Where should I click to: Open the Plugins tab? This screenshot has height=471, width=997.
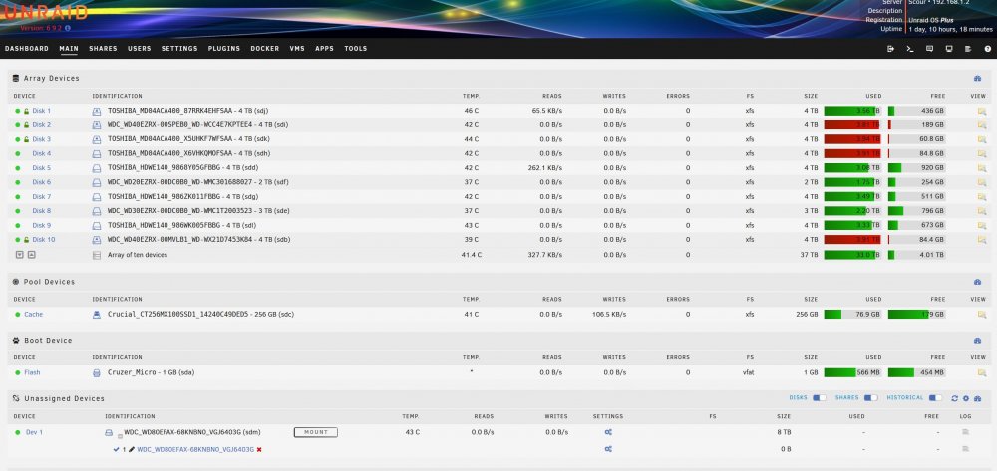coord(223,48)
